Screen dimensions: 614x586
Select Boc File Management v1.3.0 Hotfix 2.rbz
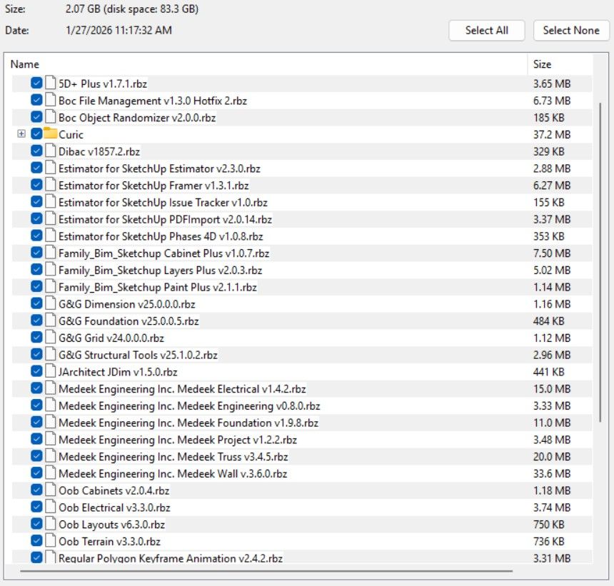153,101
